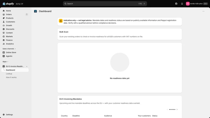Click the Spring '26 edition badge
Screen dimensions: 210x118
coord(19,4)
